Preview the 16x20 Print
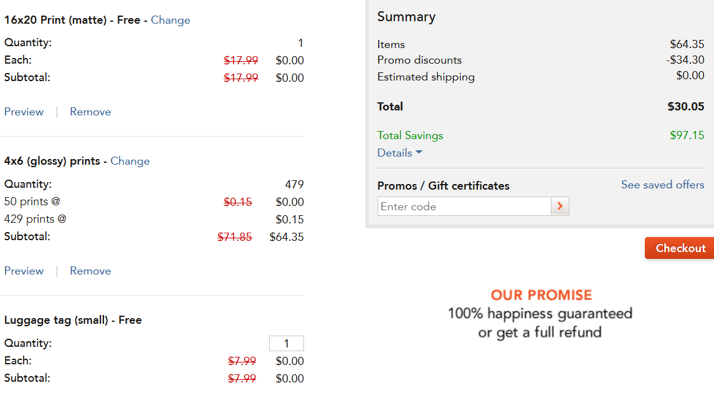The width and height of the screenshot is (714, 393). point(24,111)
